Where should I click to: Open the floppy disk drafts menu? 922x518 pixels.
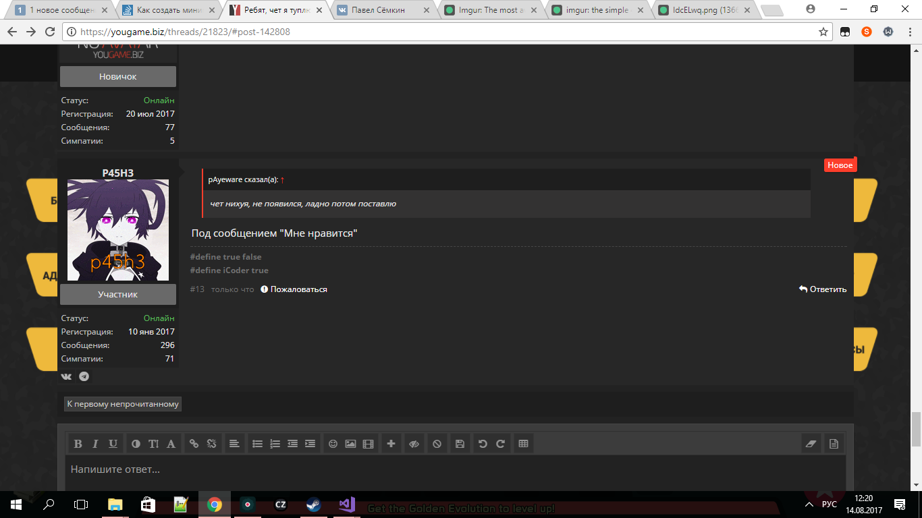460,444
